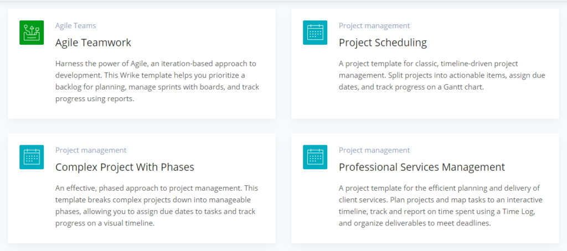
Task: Click Project management label above Complex Project
Action: point(91,150)
